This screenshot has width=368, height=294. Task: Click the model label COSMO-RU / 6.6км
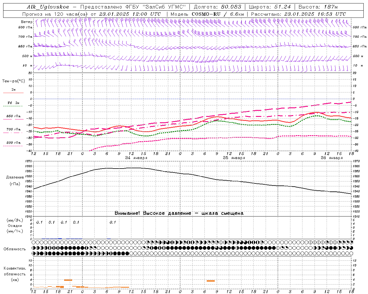(218, 14)
